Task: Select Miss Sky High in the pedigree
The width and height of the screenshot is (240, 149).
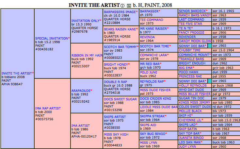Action: coord(116,134)
